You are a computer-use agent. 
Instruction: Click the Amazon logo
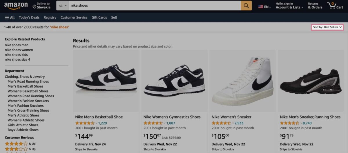(x=16, y=6)
